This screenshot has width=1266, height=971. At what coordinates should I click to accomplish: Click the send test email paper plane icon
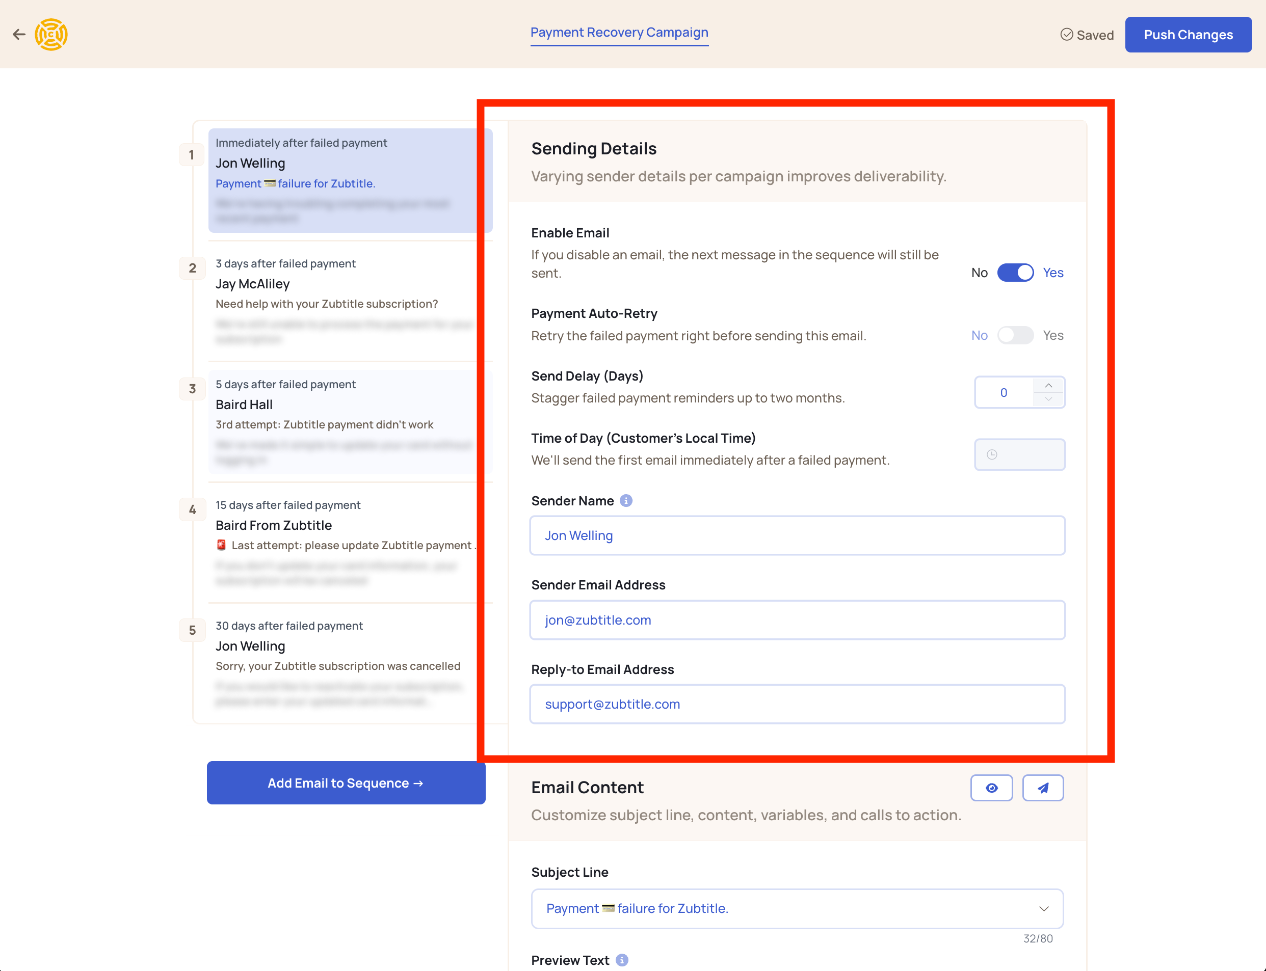1043,787
